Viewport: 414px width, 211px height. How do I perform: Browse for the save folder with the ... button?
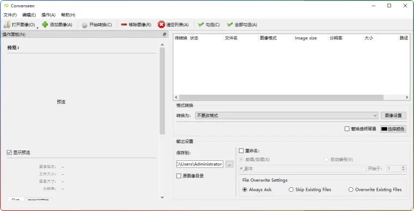coord(229,164)
